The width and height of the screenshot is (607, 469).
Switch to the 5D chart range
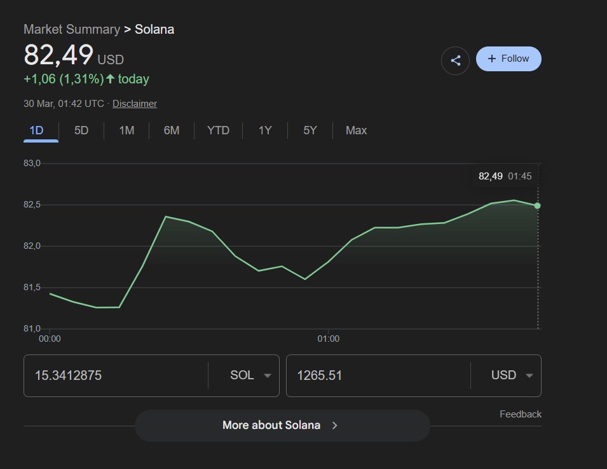[81, 130]
